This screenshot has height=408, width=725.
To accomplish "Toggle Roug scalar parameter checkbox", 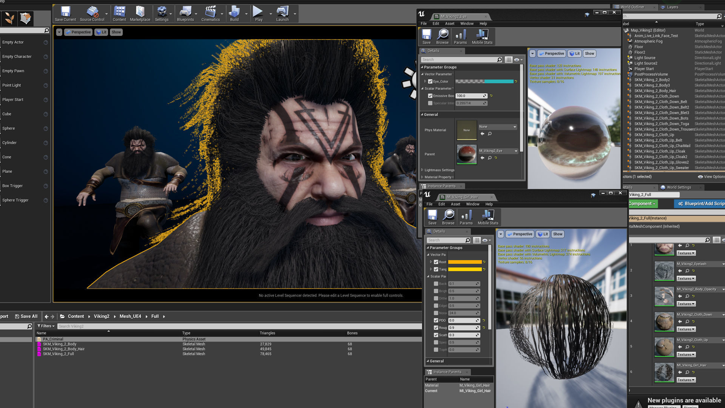I will (436, 328).
